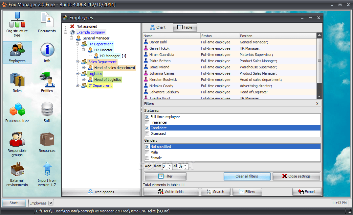Increase the Age till value spinner
353x215 pixels.
pyautogui.click(x=186, y=165)
